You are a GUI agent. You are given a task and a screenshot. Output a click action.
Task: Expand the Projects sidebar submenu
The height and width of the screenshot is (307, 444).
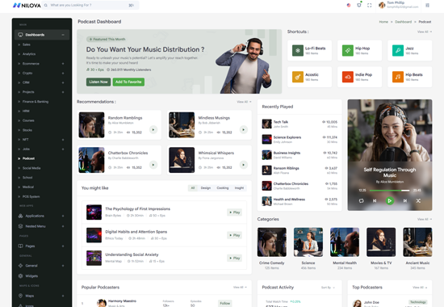(x=63, y=92)
